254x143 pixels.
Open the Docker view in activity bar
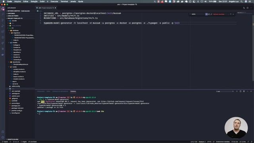(3, 55)
